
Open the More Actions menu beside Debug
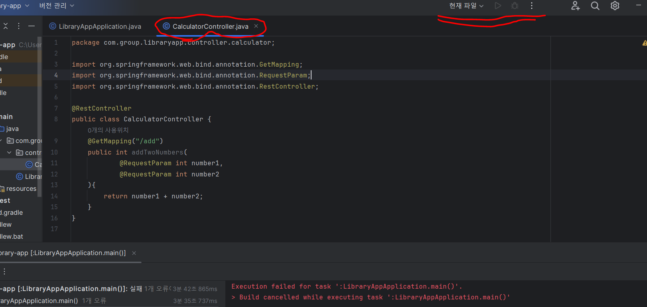point(532,6)
